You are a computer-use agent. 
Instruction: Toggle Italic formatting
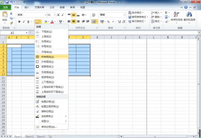[x=24, y=22]
